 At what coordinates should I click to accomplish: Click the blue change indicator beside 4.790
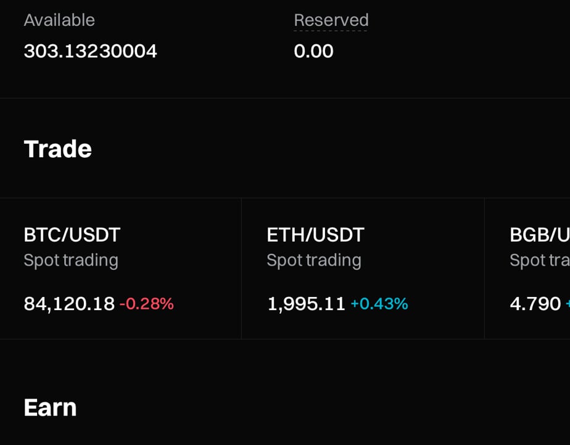568,304
